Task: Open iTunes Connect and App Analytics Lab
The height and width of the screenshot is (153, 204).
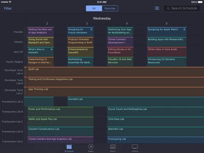Action: point(60,140)
